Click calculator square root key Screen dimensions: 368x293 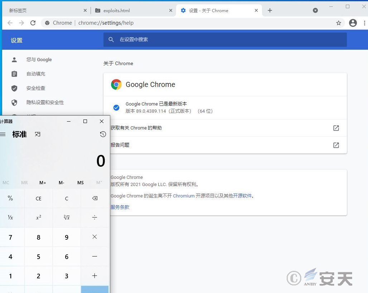coord(67,218)
